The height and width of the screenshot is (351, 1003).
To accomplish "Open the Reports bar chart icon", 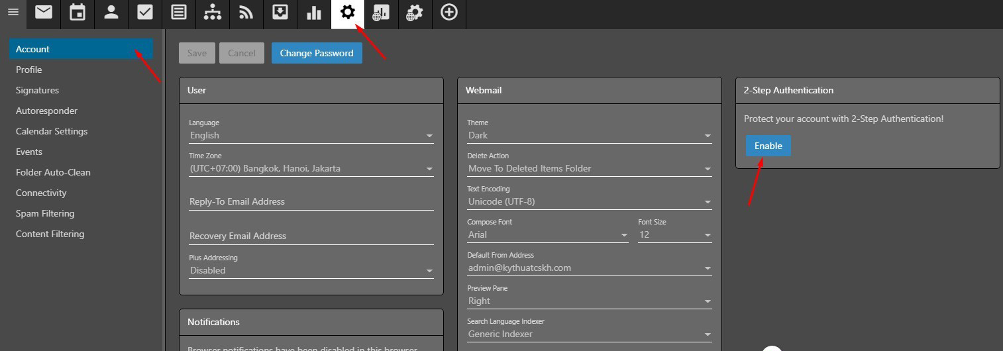I will (314, 12).
